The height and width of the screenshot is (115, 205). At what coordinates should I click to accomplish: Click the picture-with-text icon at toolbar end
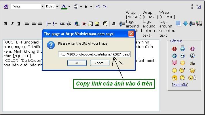[x=199, y=24]
